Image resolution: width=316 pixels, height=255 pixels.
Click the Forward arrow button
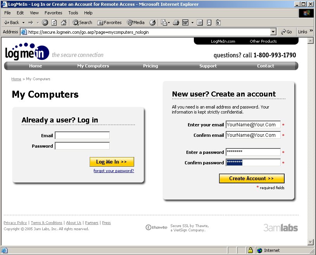(x=31, y=22)
